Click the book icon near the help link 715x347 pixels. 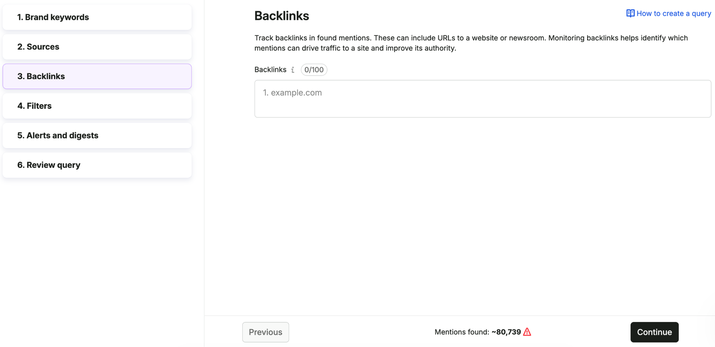pos(630,13)
